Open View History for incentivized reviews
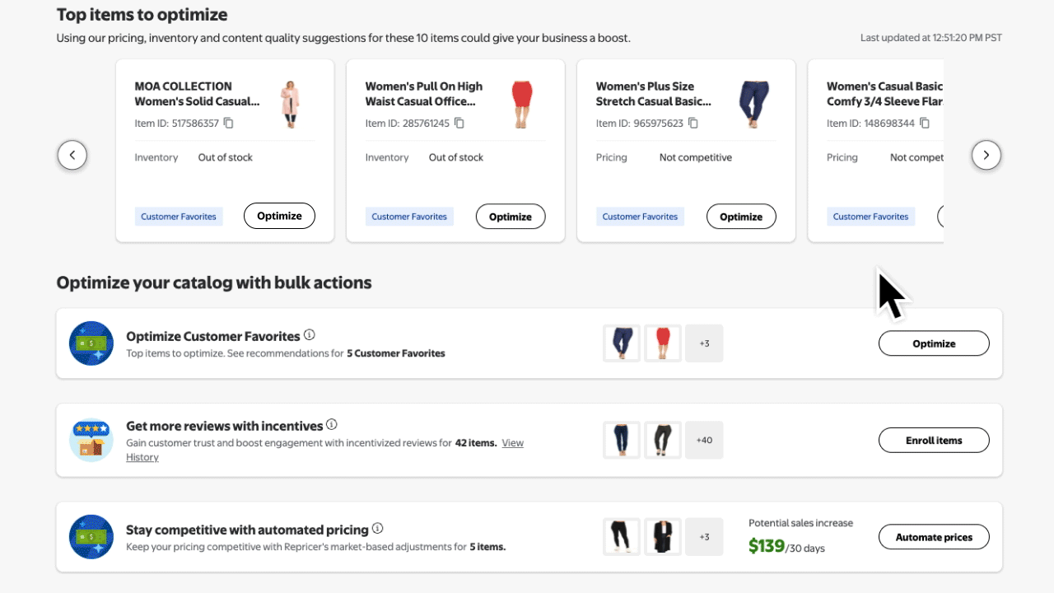The height and width of the screenshot is (593, 1054). coord(512,442)
